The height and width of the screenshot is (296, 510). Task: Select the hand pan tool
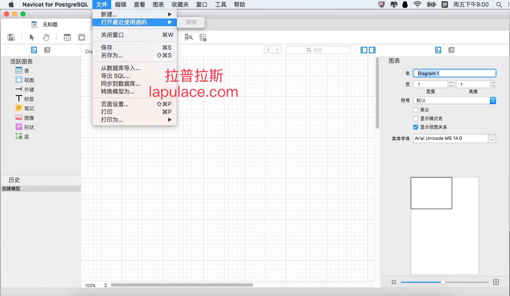pos(46,37)
